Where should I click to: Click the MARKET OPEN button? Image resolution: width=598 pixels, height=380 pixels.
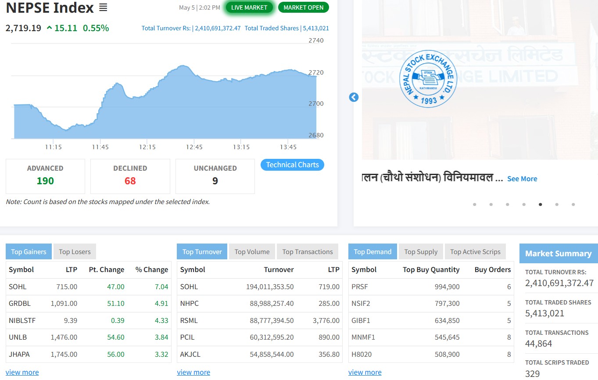(304, 7)
